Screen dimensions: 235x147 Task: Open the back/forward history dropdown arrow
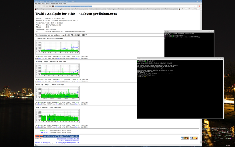41,6
